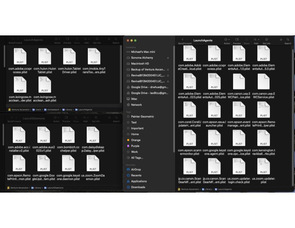Click Preview icon in top-left LaunchAgents window

click(67, 39)
